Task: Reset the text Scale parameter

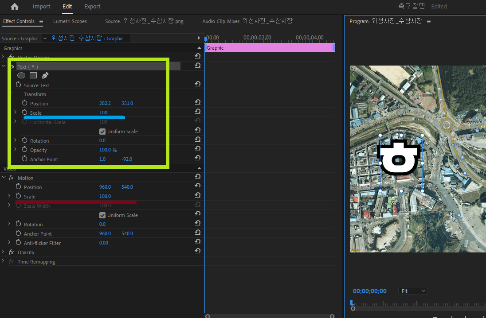Action: 197,111
